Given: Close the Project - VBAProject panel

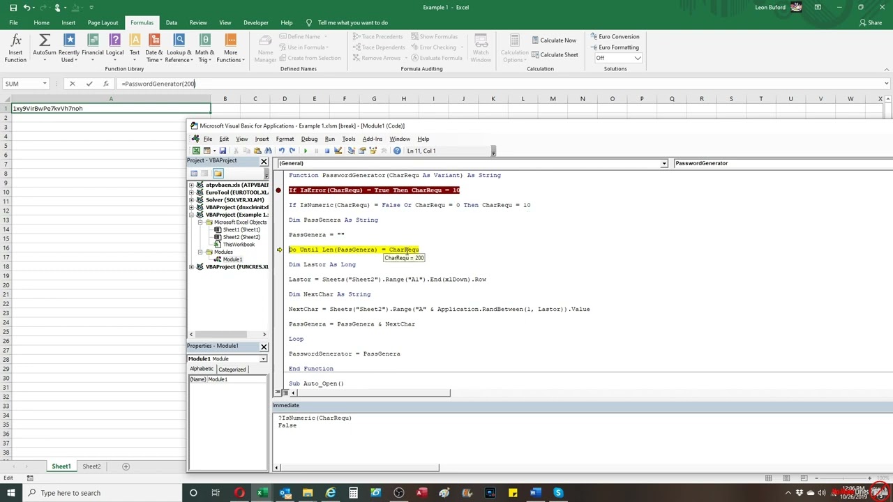Looking at the screenshot, I should [x=264, y=161].
